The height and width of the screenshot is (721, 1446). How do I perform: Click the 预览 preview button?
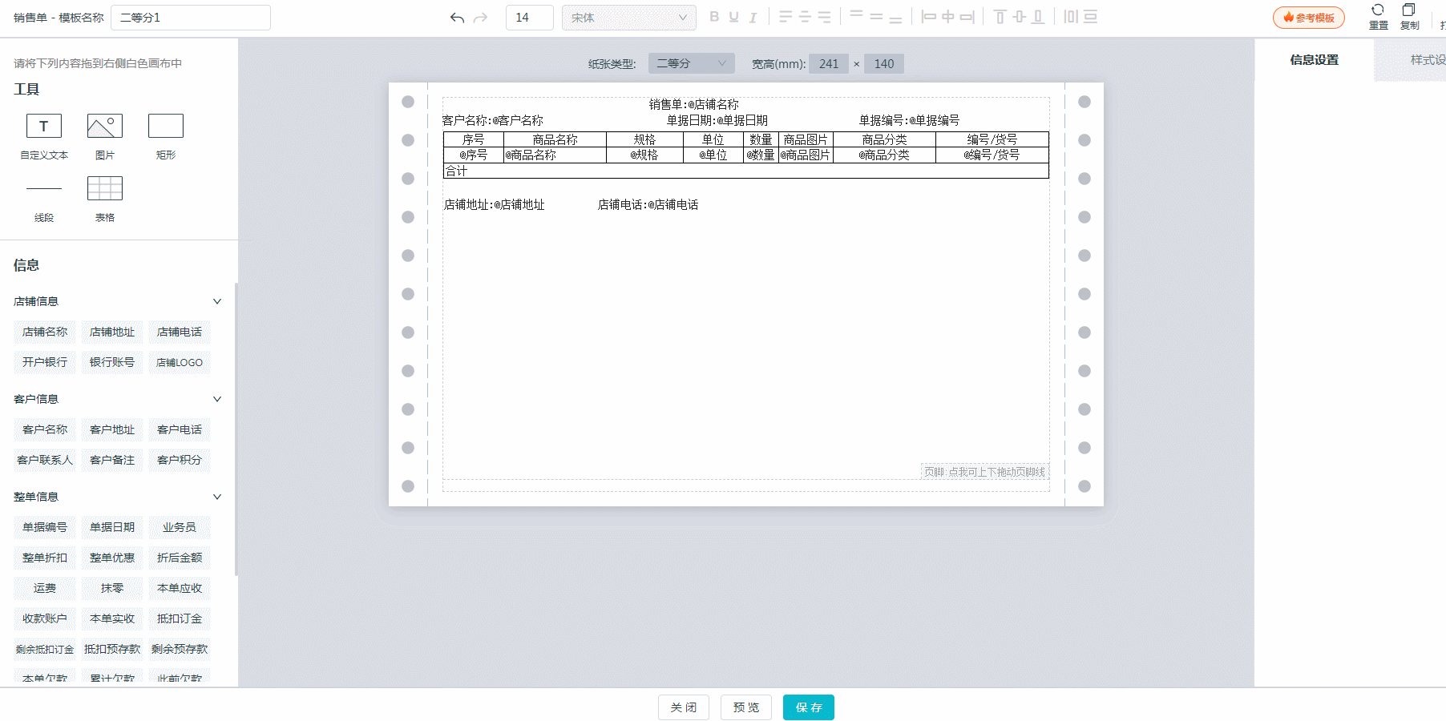(x=745, y=707)
